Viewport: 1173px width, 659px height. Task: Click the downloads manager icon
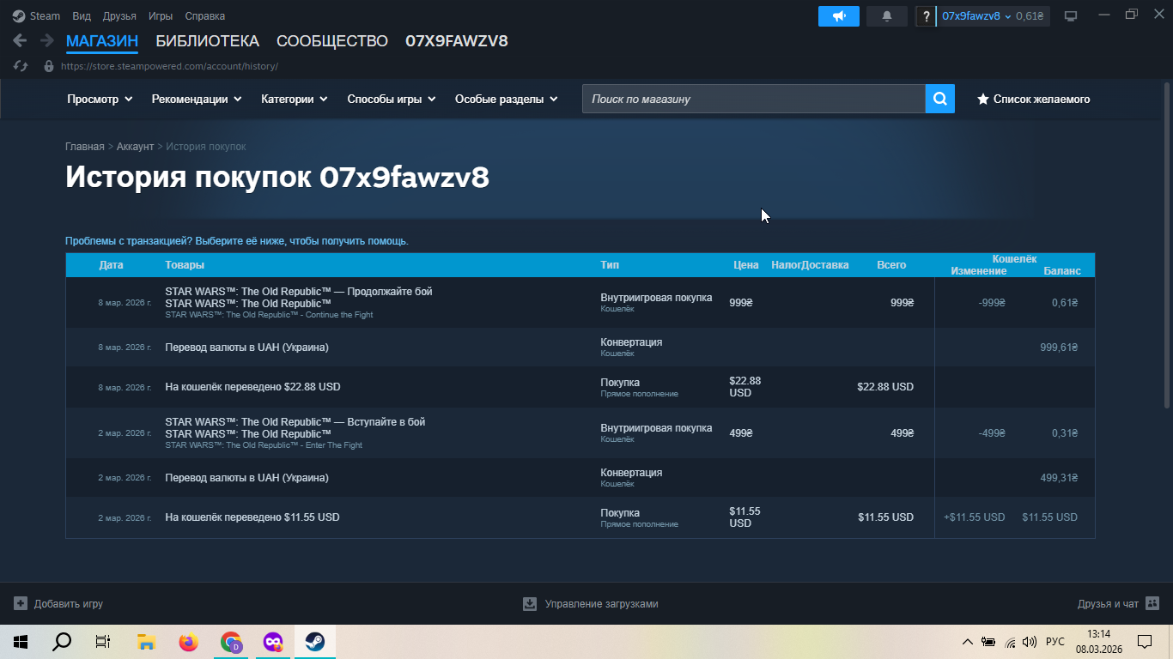point(530,604)
